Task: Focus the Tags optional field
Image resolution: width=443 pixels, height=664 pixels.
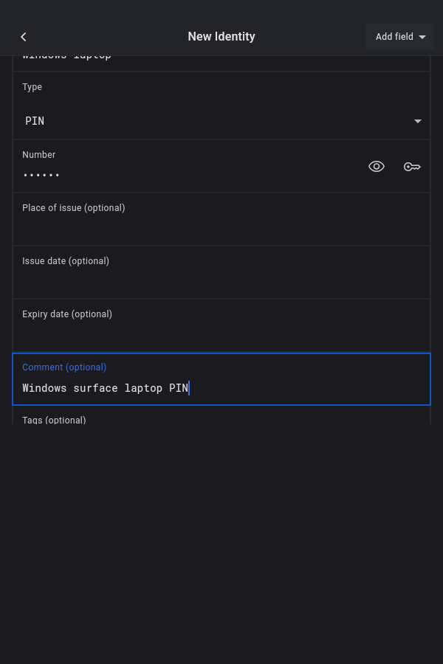Action: pyautogui.click(x=221, y=420)
